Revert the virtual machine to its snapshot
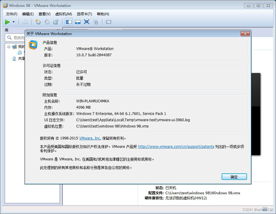Image resolution: width=276 pixels, height=214 pixels. pos(47,22)
